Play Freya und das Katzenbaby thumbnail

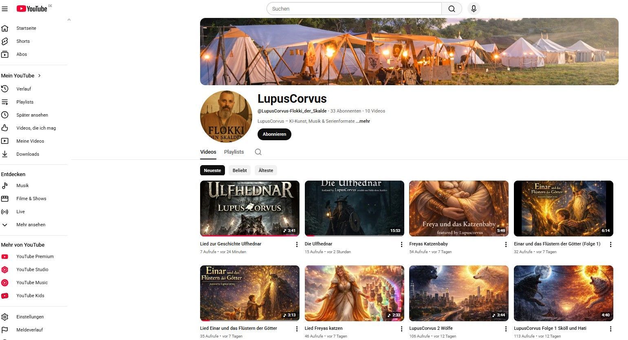[x=459, y=208]
